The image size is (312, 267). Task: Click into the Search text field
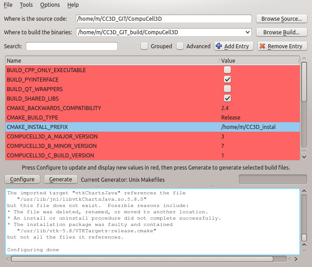[72, 46]
